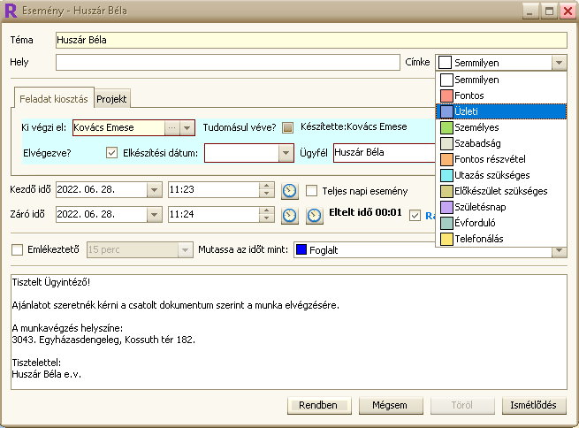Open the Kezdő idő date dropdown

(x=154, y=191)
